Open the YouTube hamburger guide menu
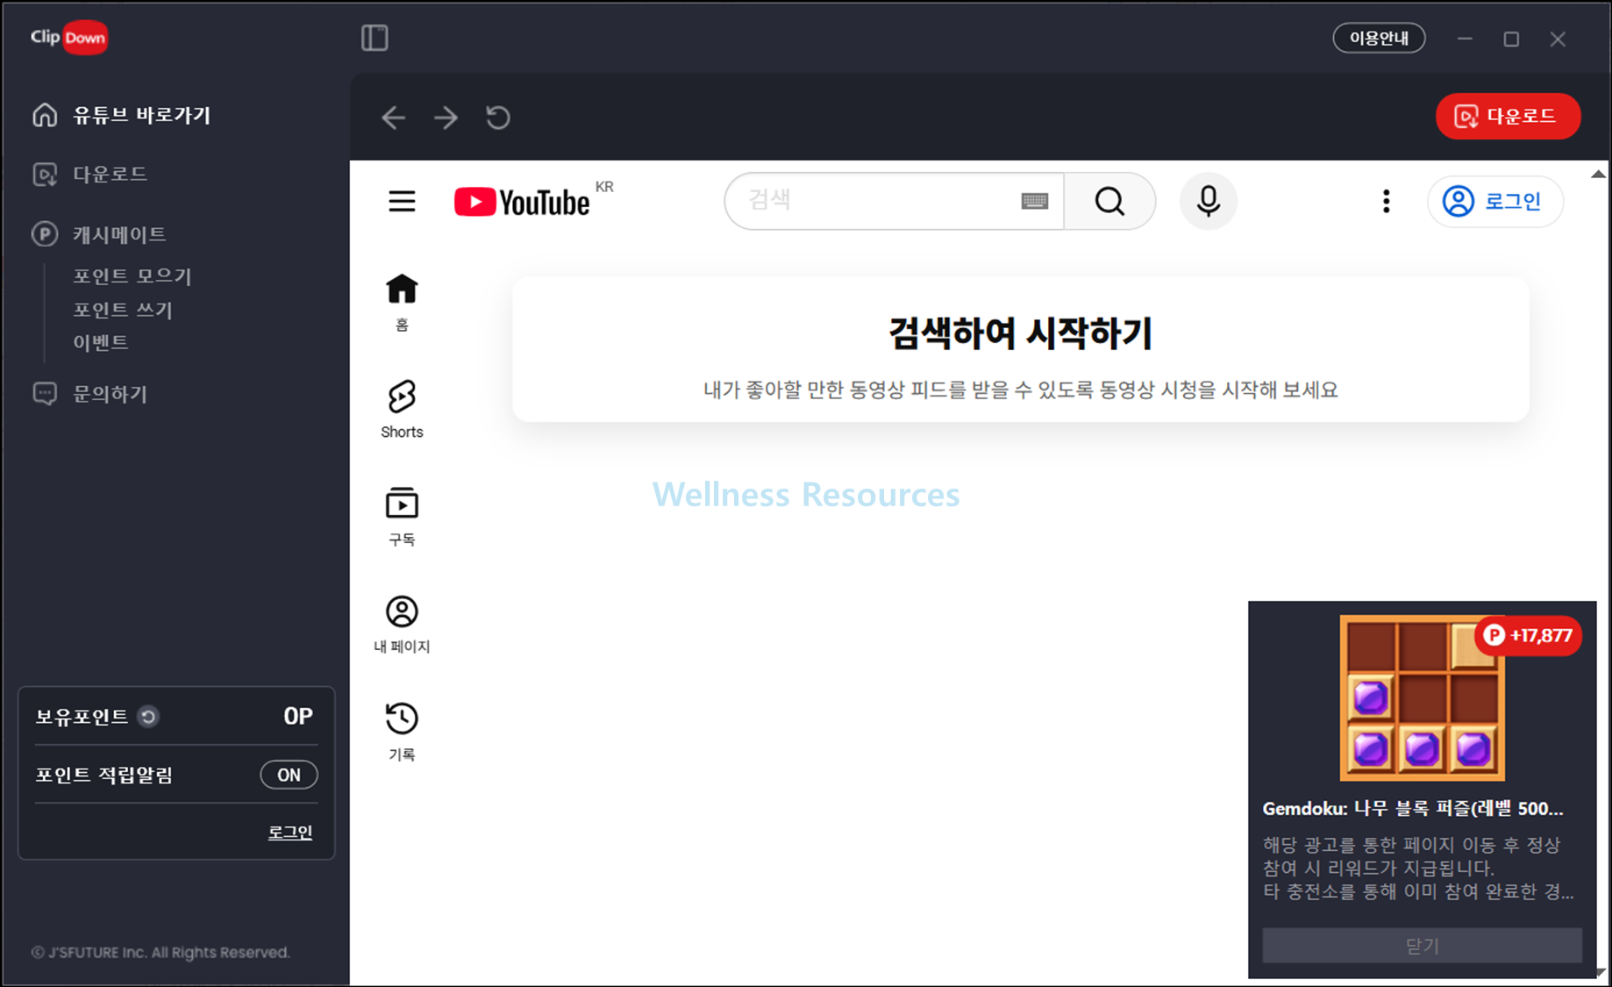1612x987 pixels. 403,202
